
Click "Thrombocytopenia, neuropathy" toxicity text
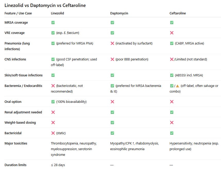point(74,143)
